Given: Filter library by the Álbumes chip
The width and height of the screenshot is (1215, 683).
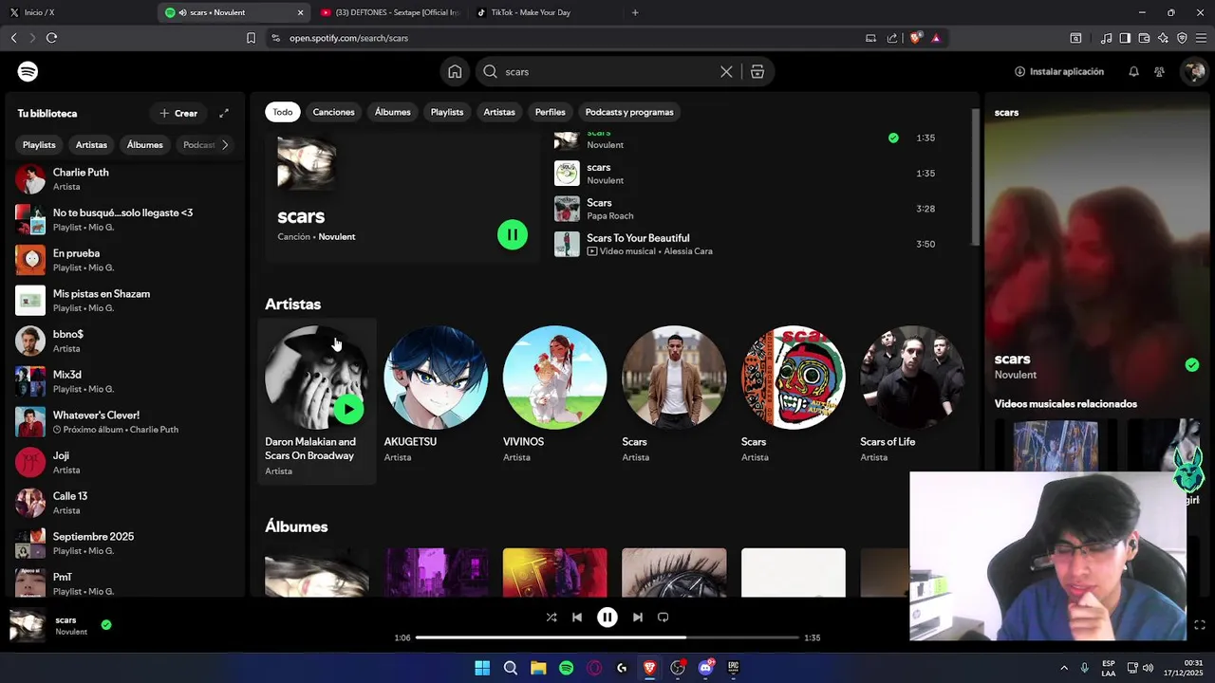Looking at the screenshot, I should click(144, 145).
